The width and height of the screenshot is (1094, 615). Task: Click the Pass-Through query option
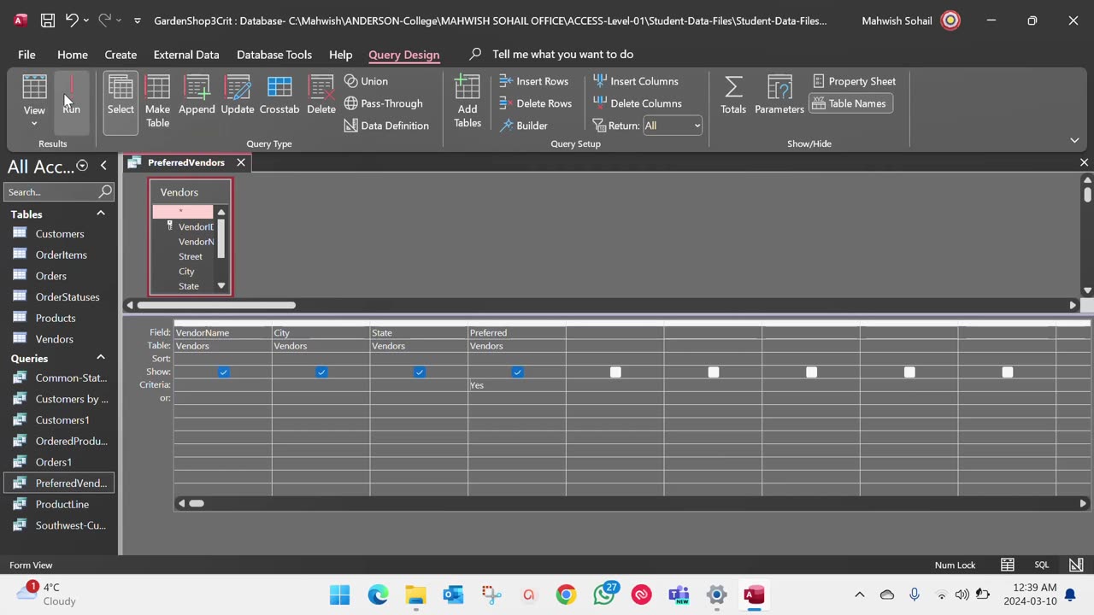(383, 103)
